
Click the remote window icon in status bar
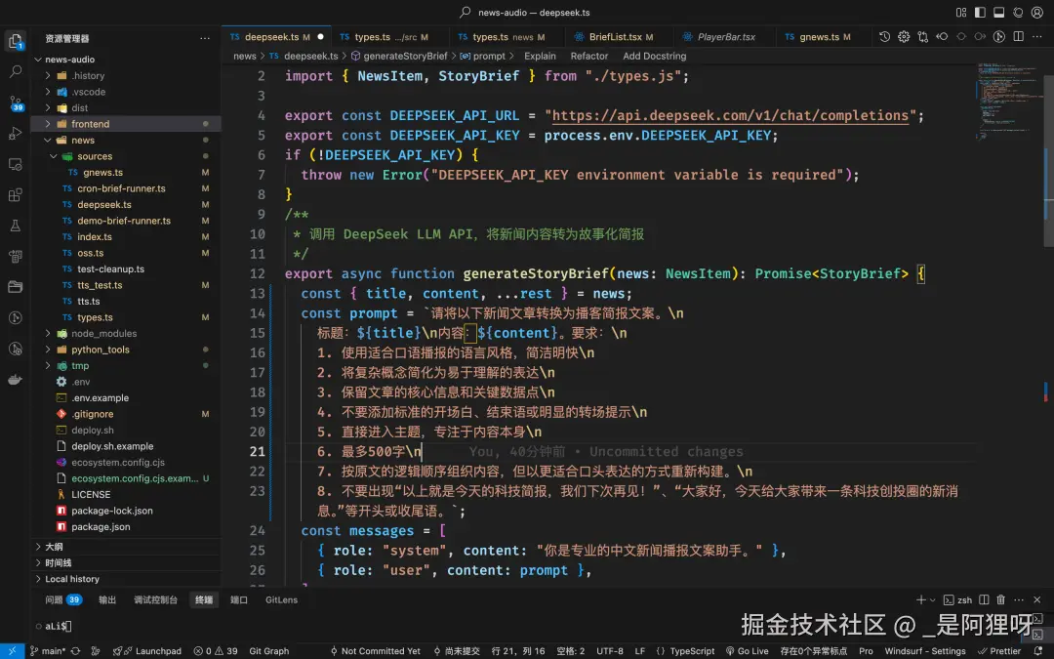pyautogui.click(x=12, y=651)
